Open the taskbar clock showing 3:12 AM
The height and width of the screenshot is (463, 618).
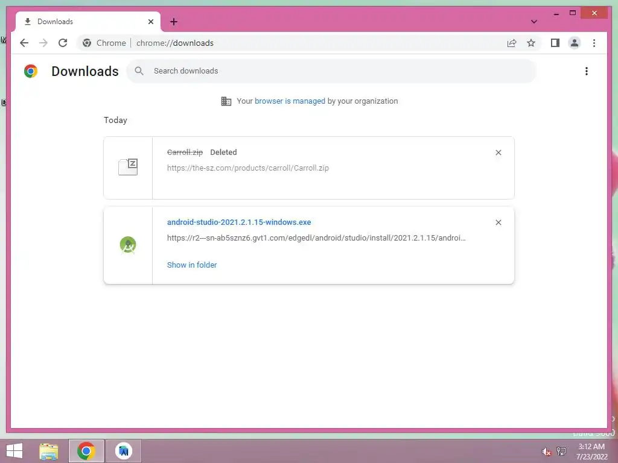click(591, 452)
